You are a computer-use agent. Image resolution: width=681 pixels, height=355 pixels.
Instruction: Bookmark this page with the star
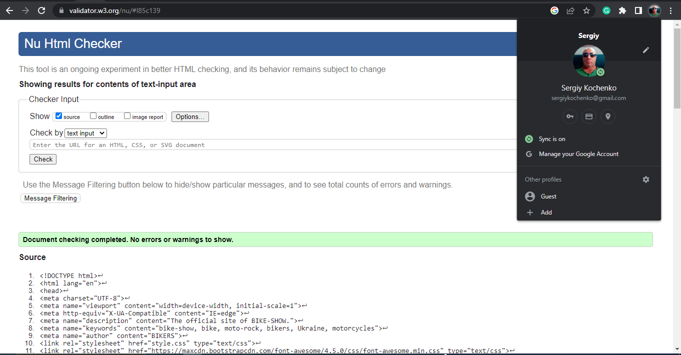586,10
